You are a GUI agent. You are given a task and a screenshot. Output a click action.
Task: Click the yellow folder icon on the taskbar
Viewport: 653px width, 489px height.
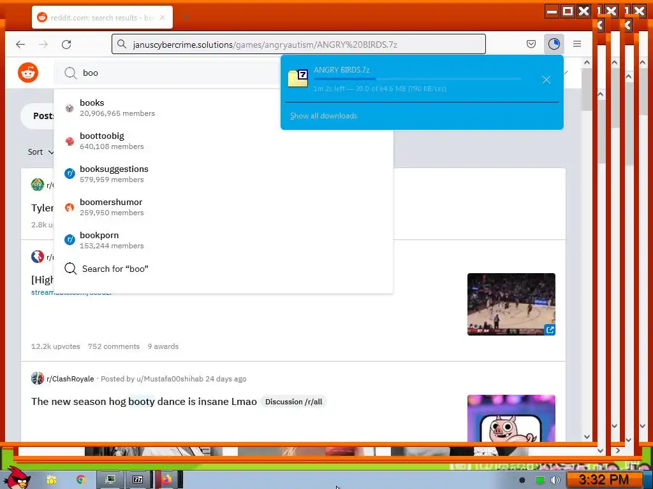[52, 480]
